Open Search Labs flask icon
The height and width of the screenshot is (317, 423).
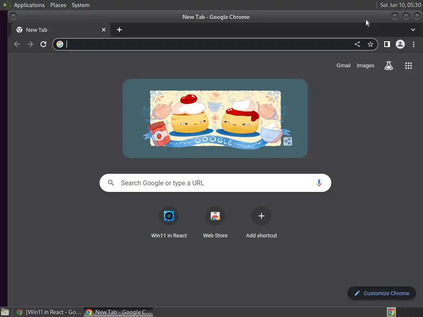[388, 66]
